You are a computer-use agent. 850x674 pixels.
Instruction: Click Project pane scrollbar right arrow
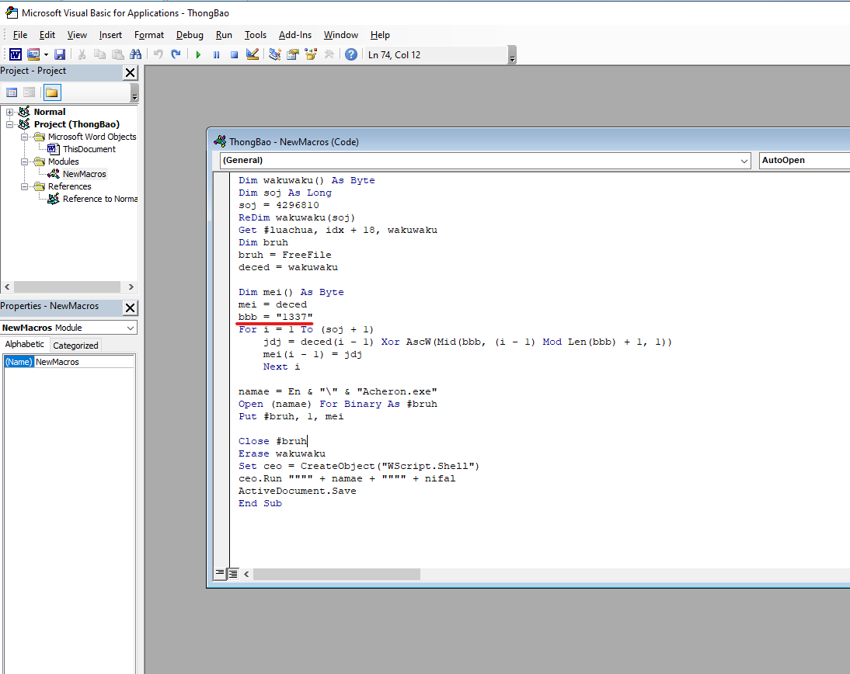[131, 287]
